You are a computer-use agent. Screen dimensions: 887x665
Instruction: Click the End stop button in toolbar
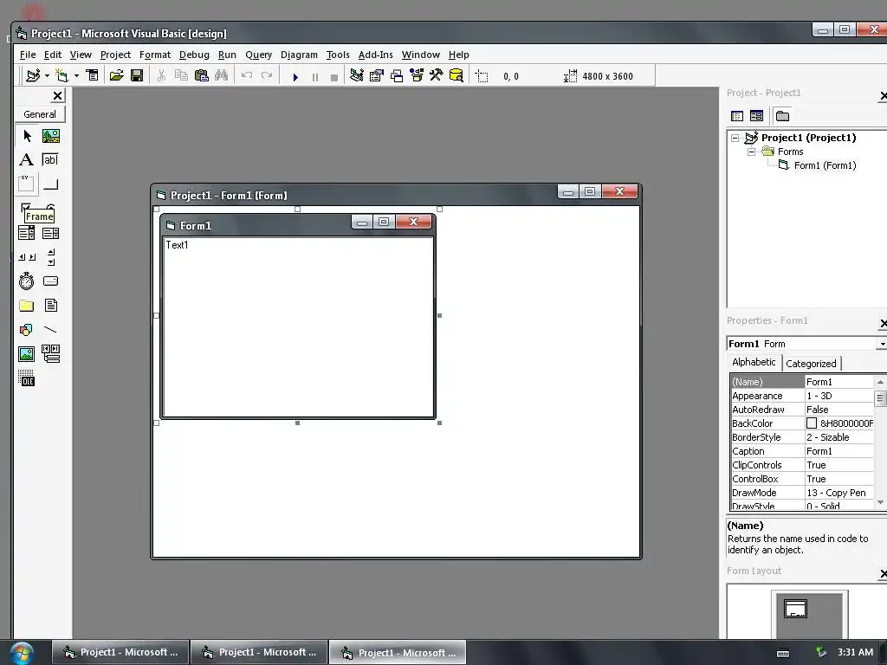tap(334, 76)
